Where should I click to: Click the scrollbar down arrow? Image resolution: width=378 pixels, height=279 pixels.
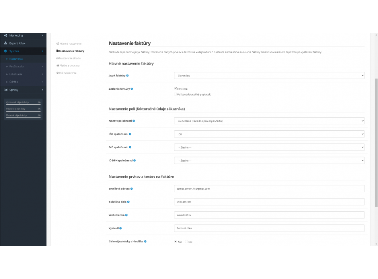376,244
